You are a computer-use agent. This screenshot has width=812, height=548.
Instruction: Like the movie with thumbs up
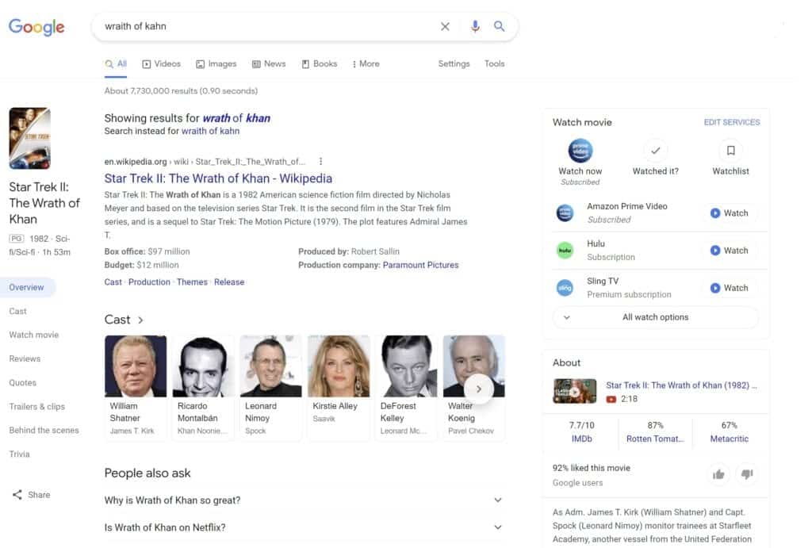(718, 474)
